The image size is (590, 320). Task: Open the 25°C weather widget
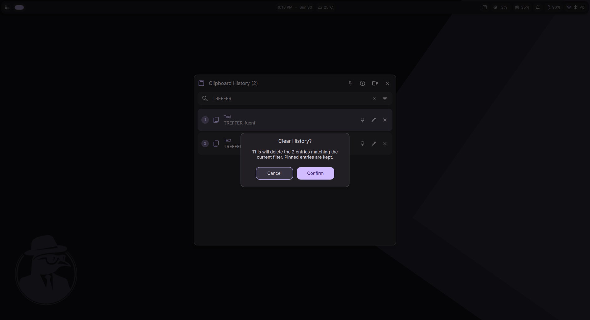pos(325,7)
